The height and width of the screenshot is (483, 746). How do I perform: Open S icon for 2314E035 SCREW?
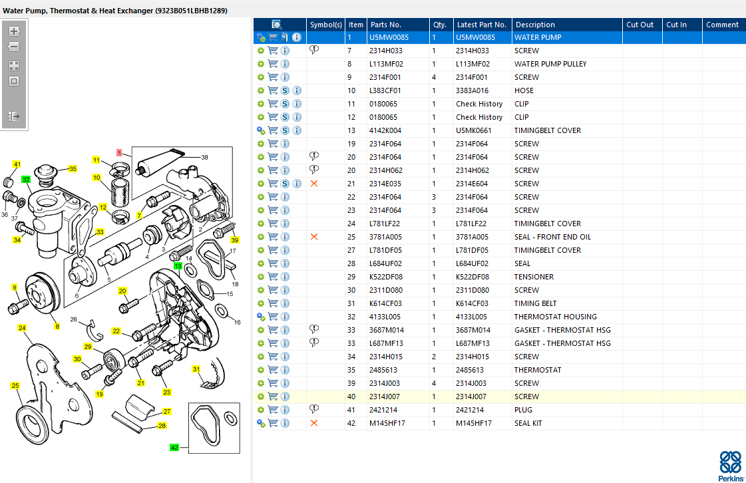[285, 184]
